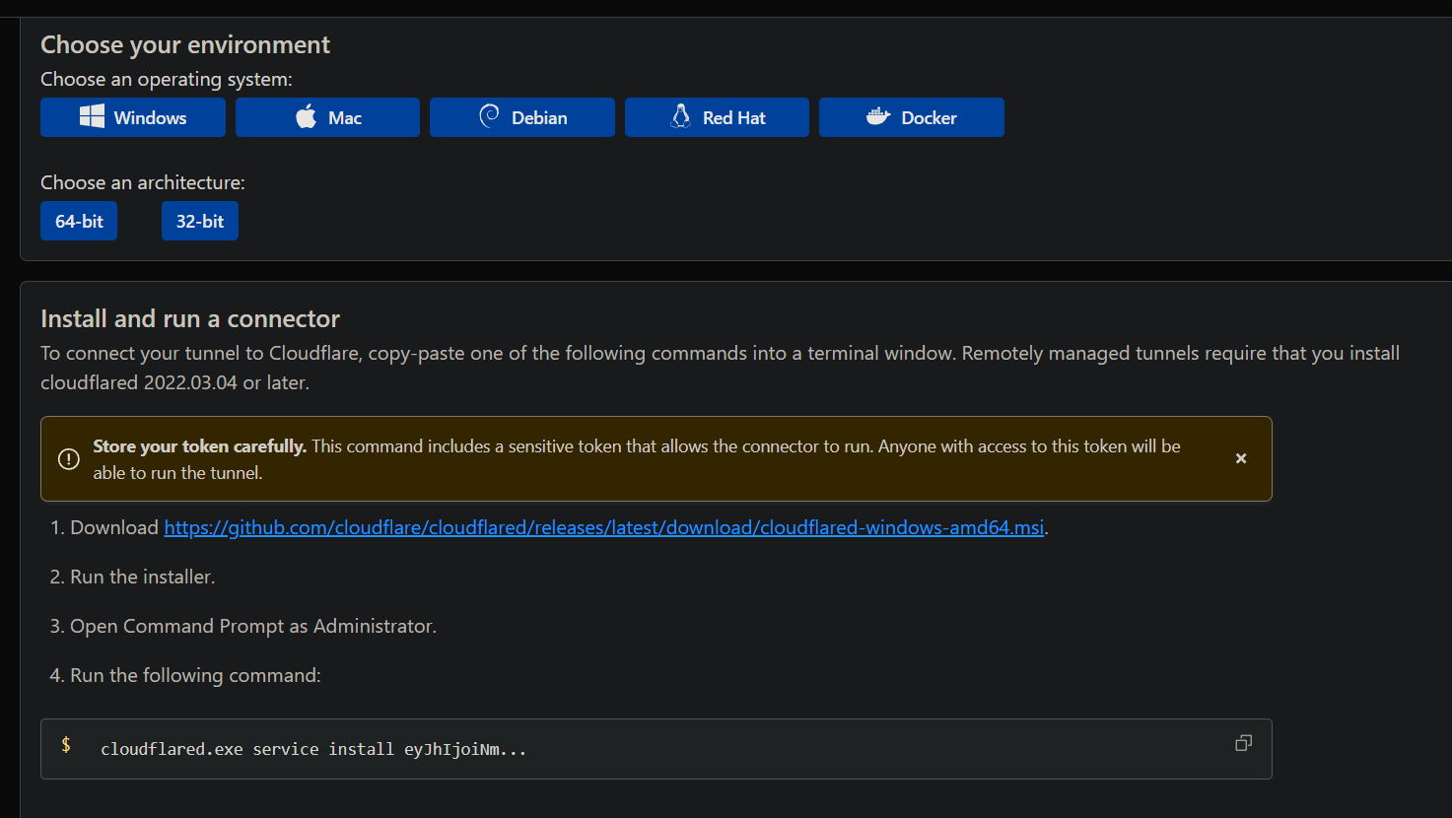Screen dimensions: 1452x818
Task: Dismiss the Store your token warning
Action: coord(1241,458)
